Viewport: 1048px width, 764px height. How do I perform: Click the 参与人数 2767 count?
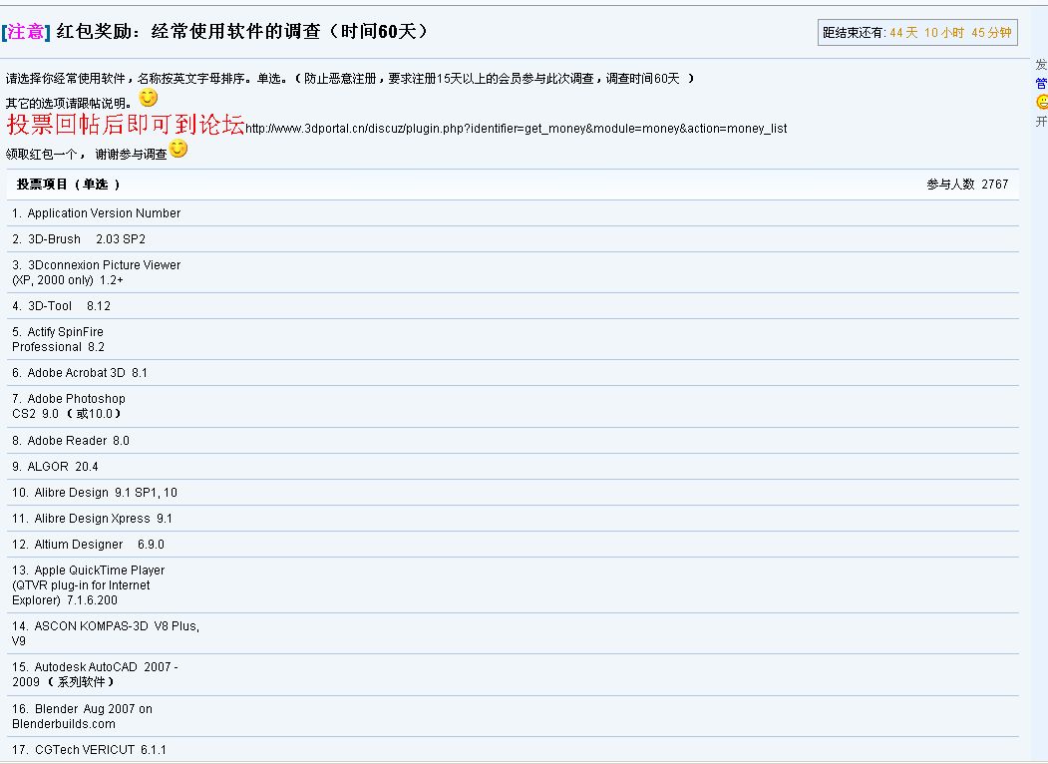(967, 184)
